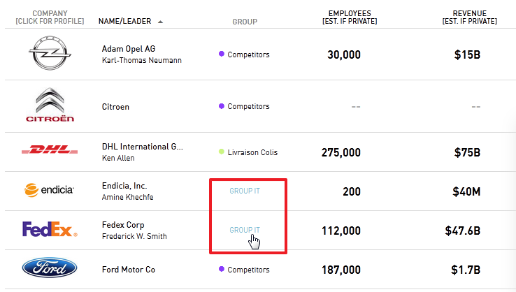This screenshot has height=292, width=516.
Task: Open the Competitors group label for Ford Motor Co
Action: (x=248, y=270)
